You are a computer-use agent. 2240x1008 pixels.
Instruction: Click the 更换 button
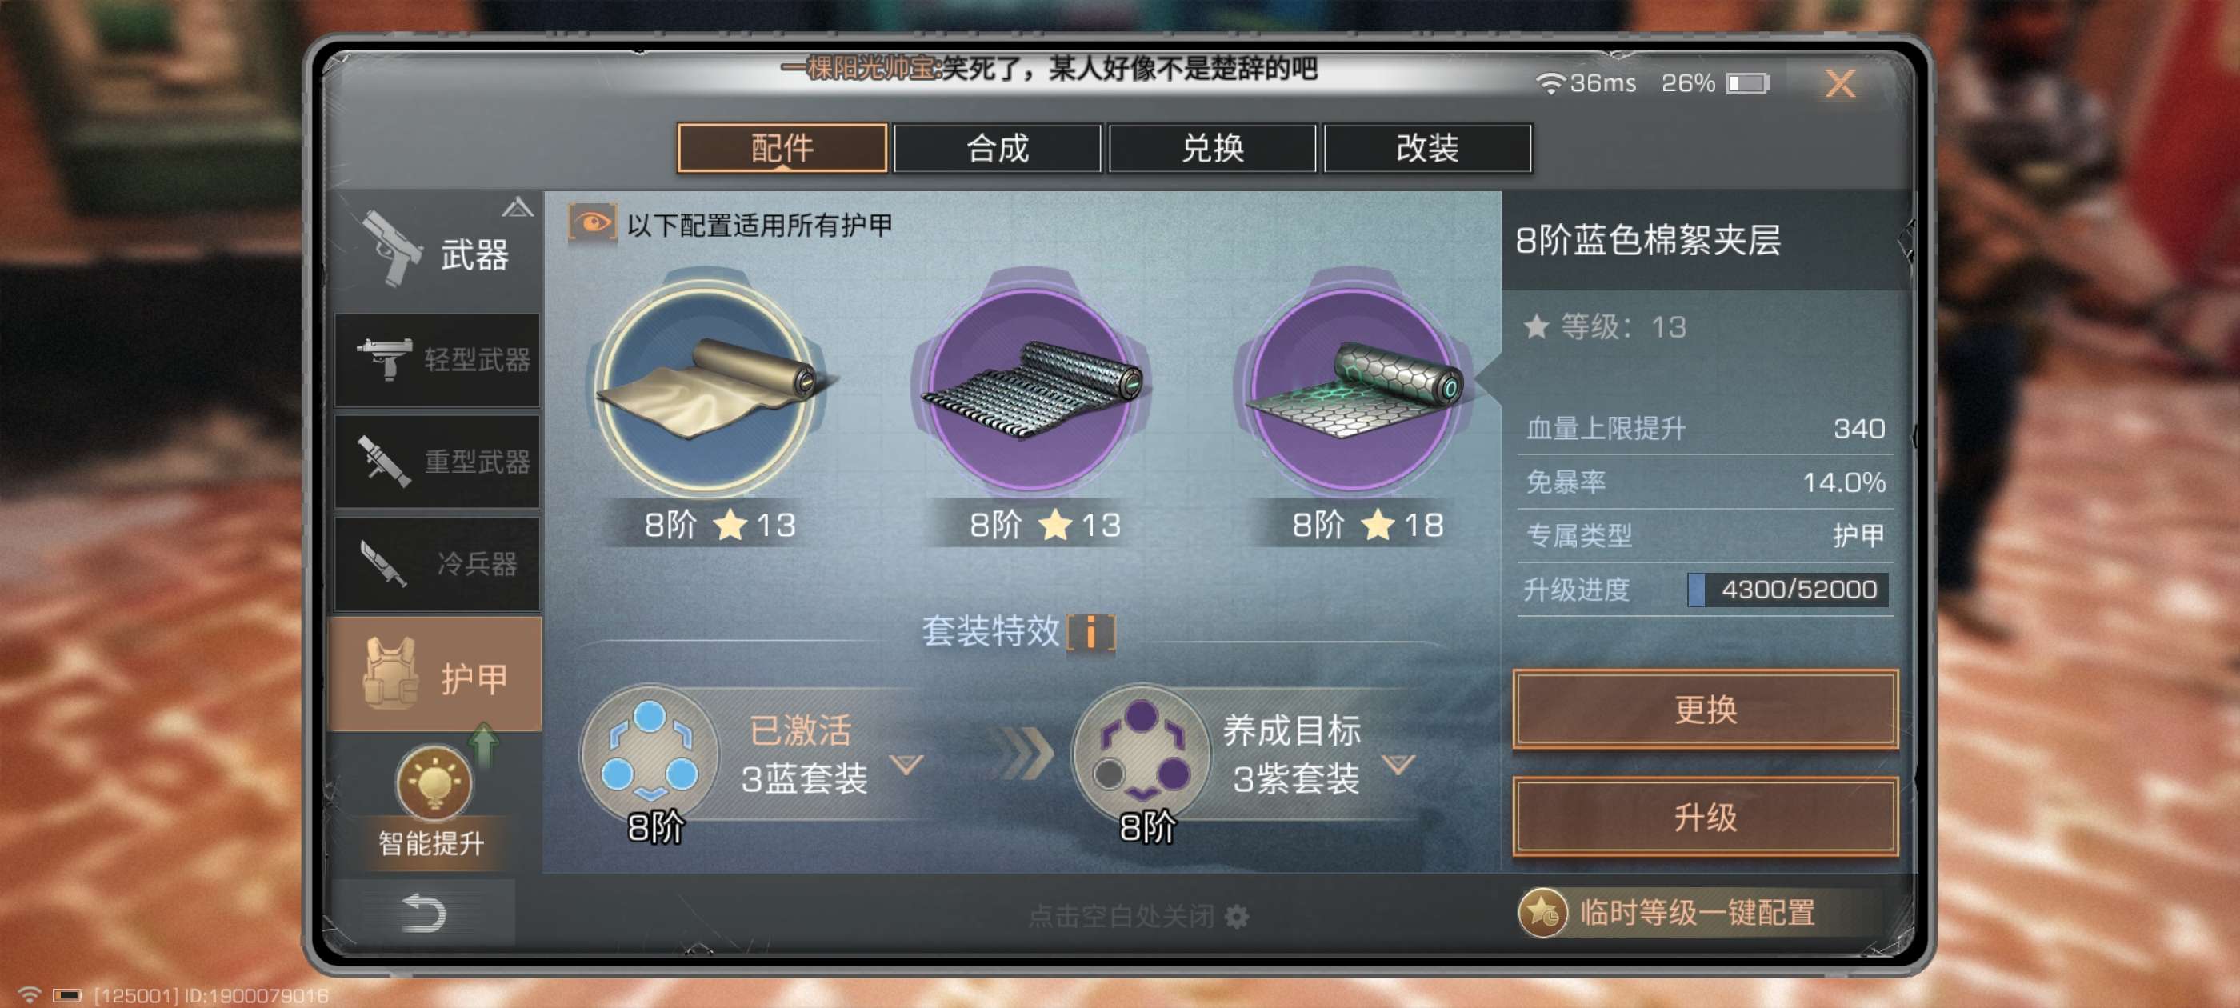[x=1704, y=709]
